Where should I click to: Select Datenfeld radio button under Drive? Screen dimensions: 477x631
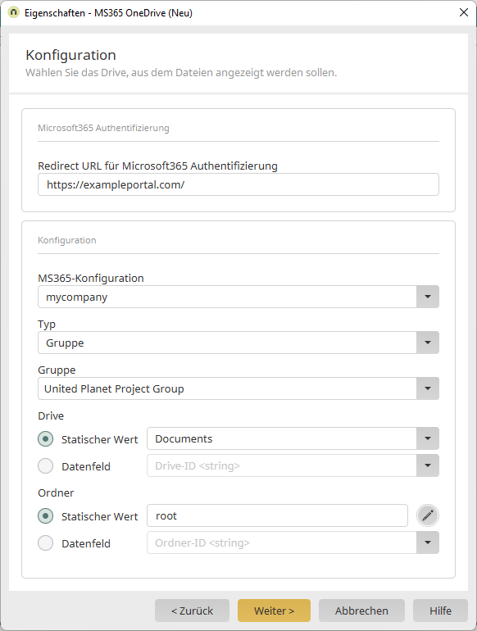pyautogui.click(x=45, y=466)
